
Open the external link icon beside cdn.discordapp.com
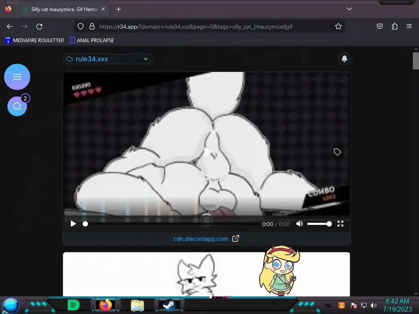(235, 238)
